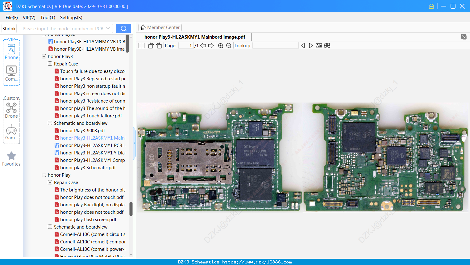Image resolution: width=470 pixels, height=265 pixels.
Task: Open honor Play3 Repeated restart PDF
Action: 90,79
